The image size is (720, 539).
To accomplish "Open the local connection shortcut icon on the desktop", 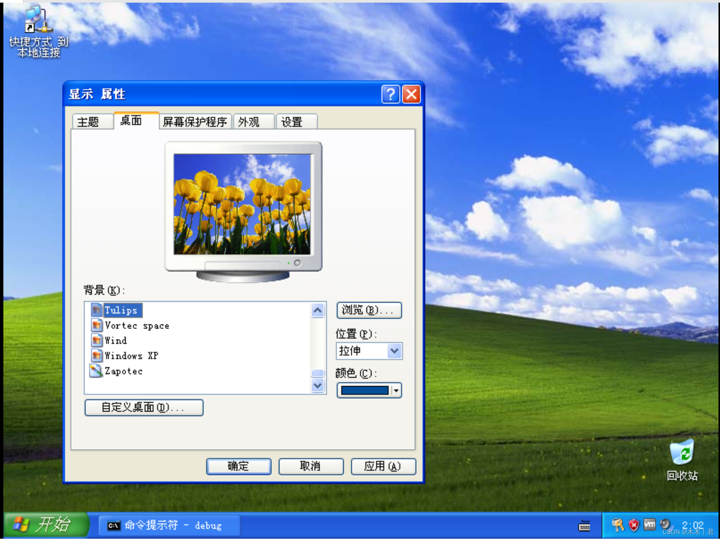I will point(39,19).
